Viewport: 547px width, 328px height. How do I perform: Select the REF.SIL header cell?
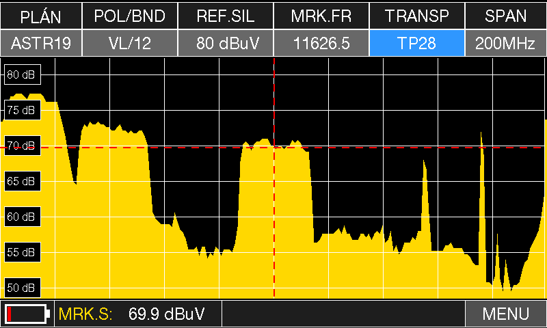click(226, 16)
